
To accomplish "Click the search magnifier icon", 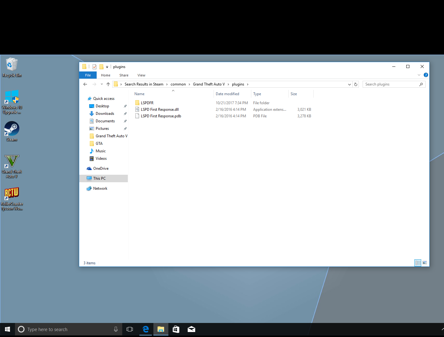I will point(421,84).
